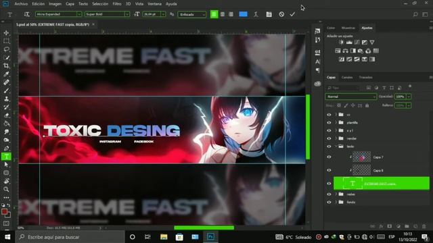The width and height of the screenshot is (433, 243).
Task: Close the S.psd document tab
Action: [93, 24]
